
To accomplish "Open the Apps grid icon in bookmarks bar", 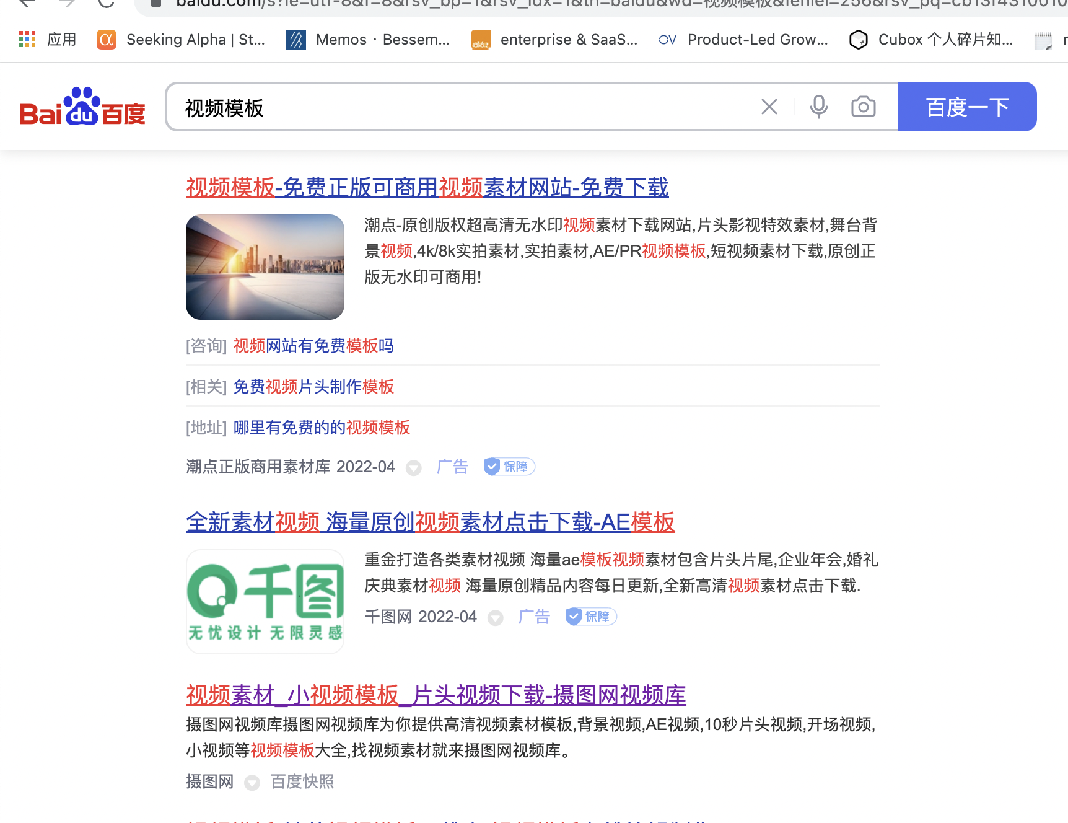I will click(x=27, y=40).
